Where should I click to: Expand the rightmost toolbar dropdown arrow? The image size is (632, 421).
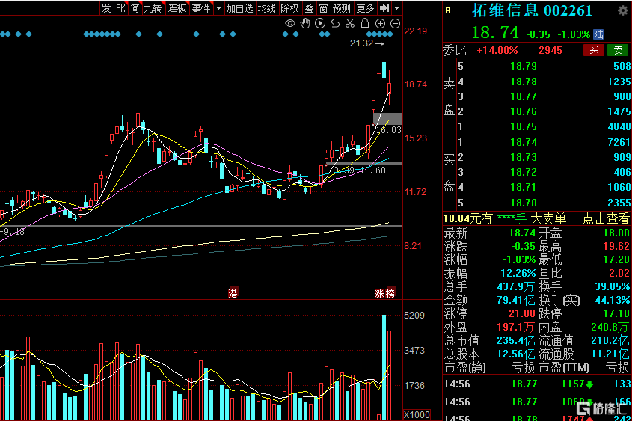click(396, 8)
